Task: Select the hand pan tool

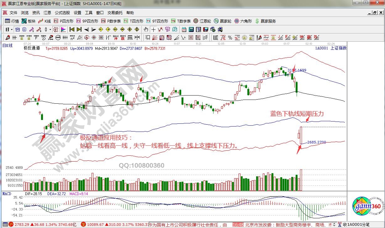Action: [146, 29]
